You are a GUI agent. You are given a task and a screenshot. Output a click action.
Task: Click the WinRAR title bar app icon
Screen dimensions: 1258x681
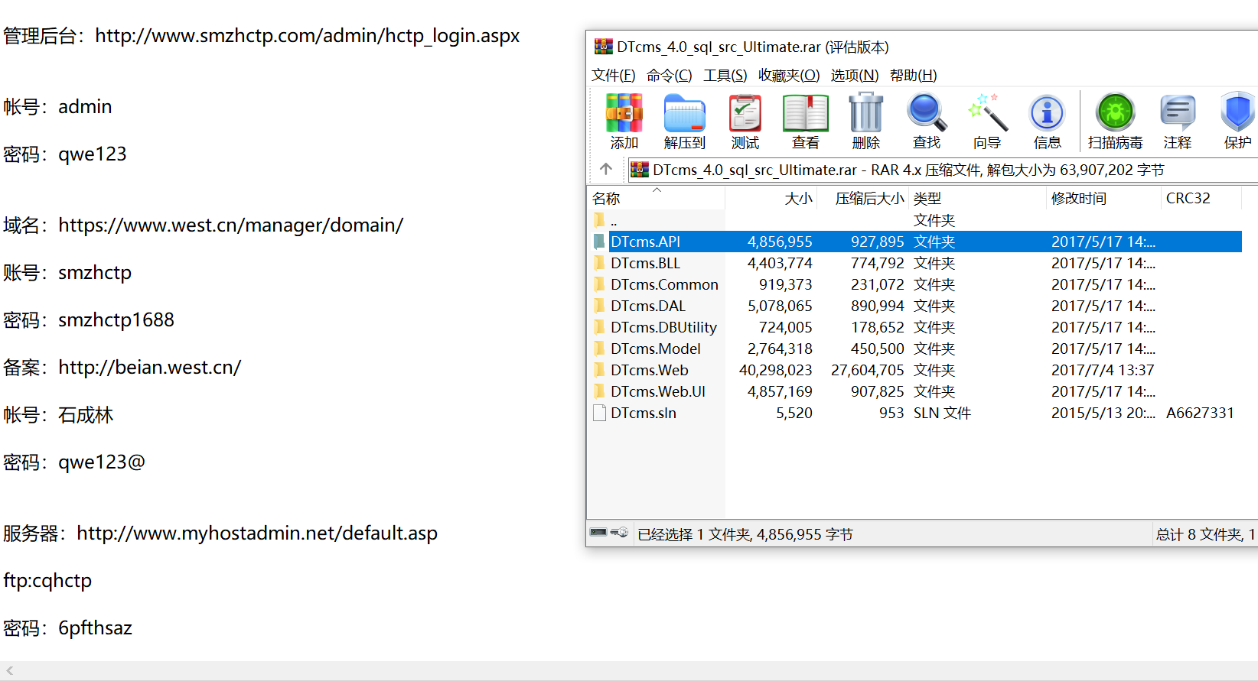(x=603, y=47)
